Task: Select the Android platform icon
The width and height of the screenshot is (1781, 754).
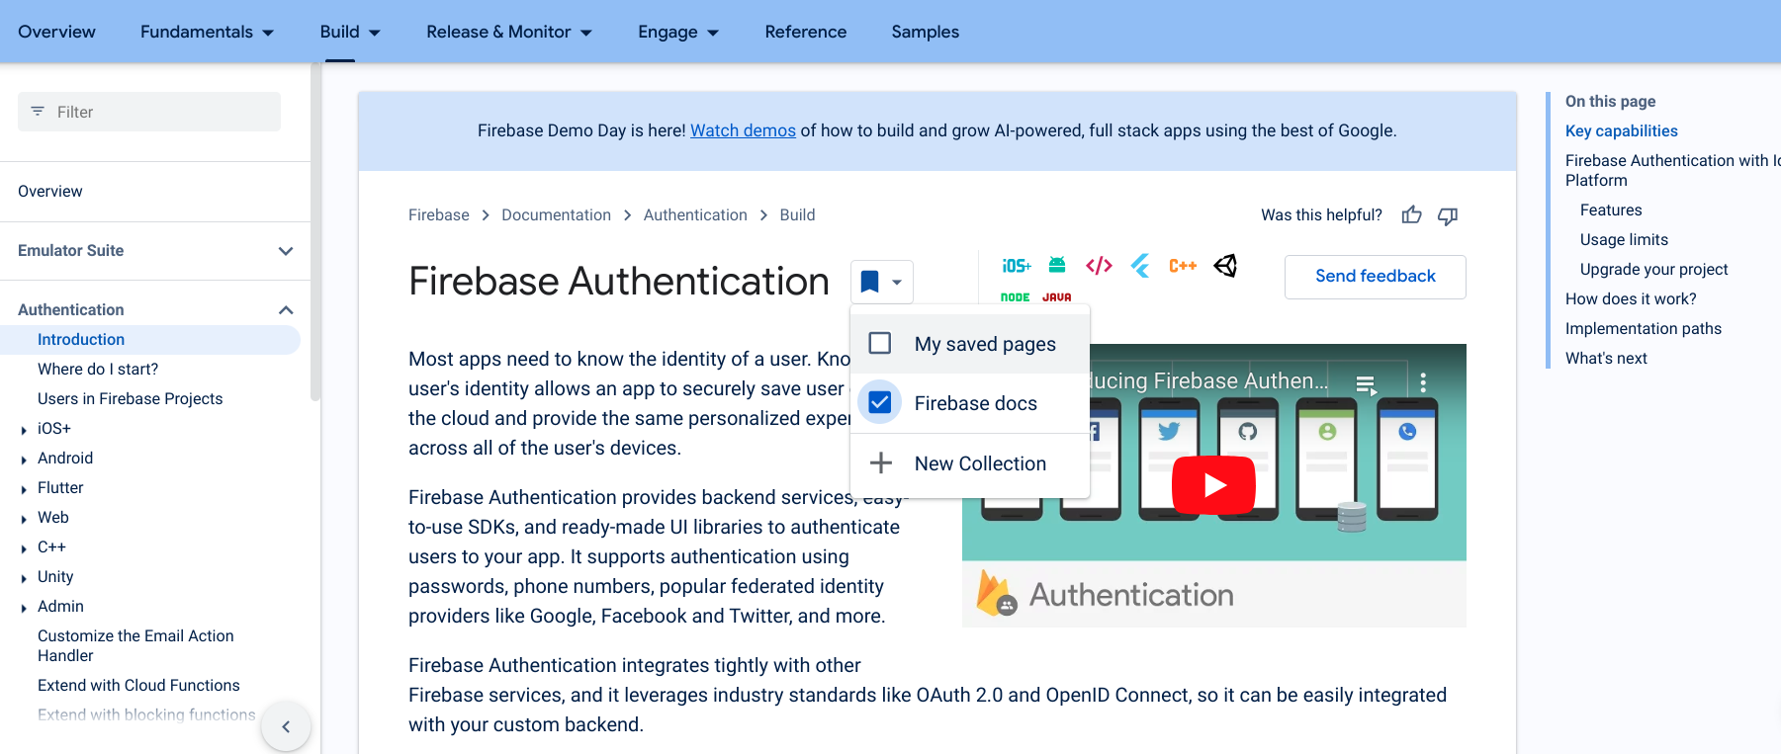Action: click(1057, 265)
